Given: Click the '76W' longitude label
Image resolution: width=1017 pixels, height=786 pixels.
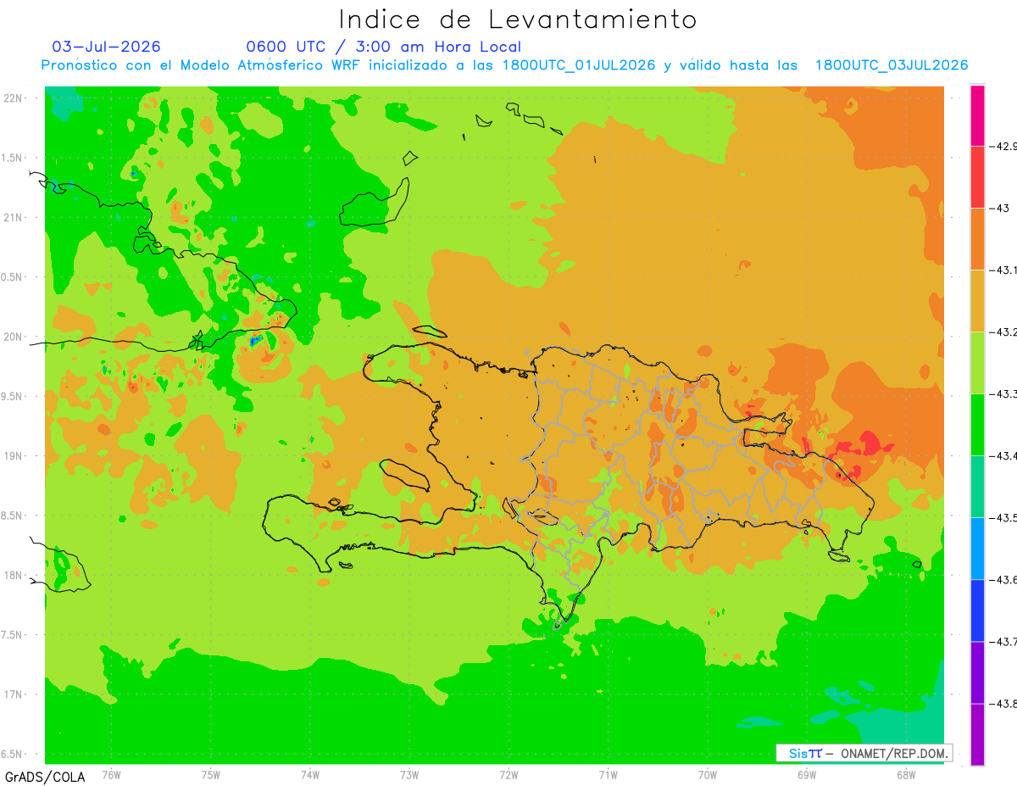Looking at the screenshot, I should pyautogui.click(x=111, y=774).
